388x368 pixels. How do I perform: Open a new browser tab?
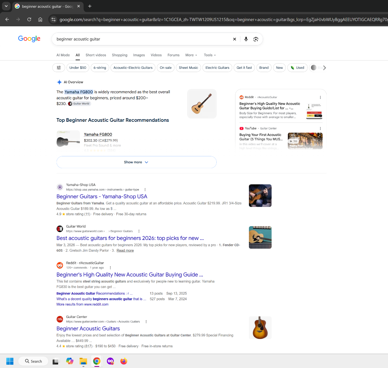[x=90, y=6]
